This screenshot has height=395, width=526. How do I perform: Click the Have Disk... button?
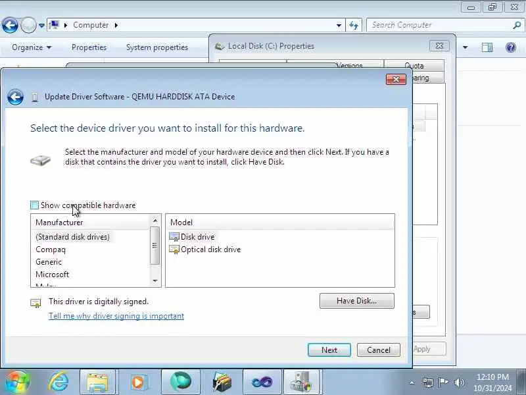[x=357, y=301]
